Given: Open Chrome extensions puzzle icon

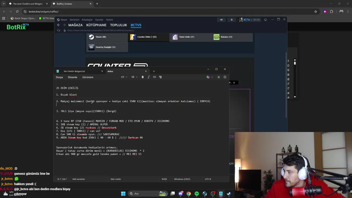Looking at the screenshot, I should point(331,12).
